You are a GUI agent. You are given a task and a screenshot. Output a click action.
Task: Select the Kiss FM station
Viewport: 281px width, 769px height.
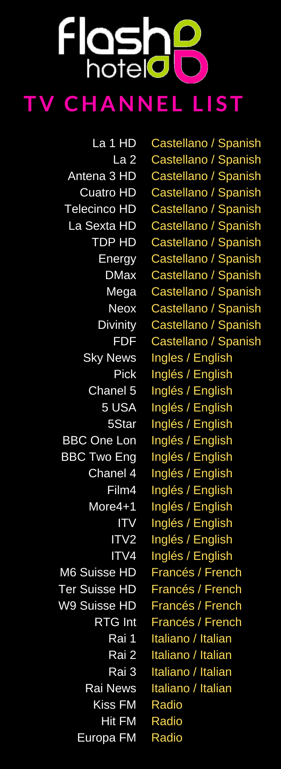(114, 705)
